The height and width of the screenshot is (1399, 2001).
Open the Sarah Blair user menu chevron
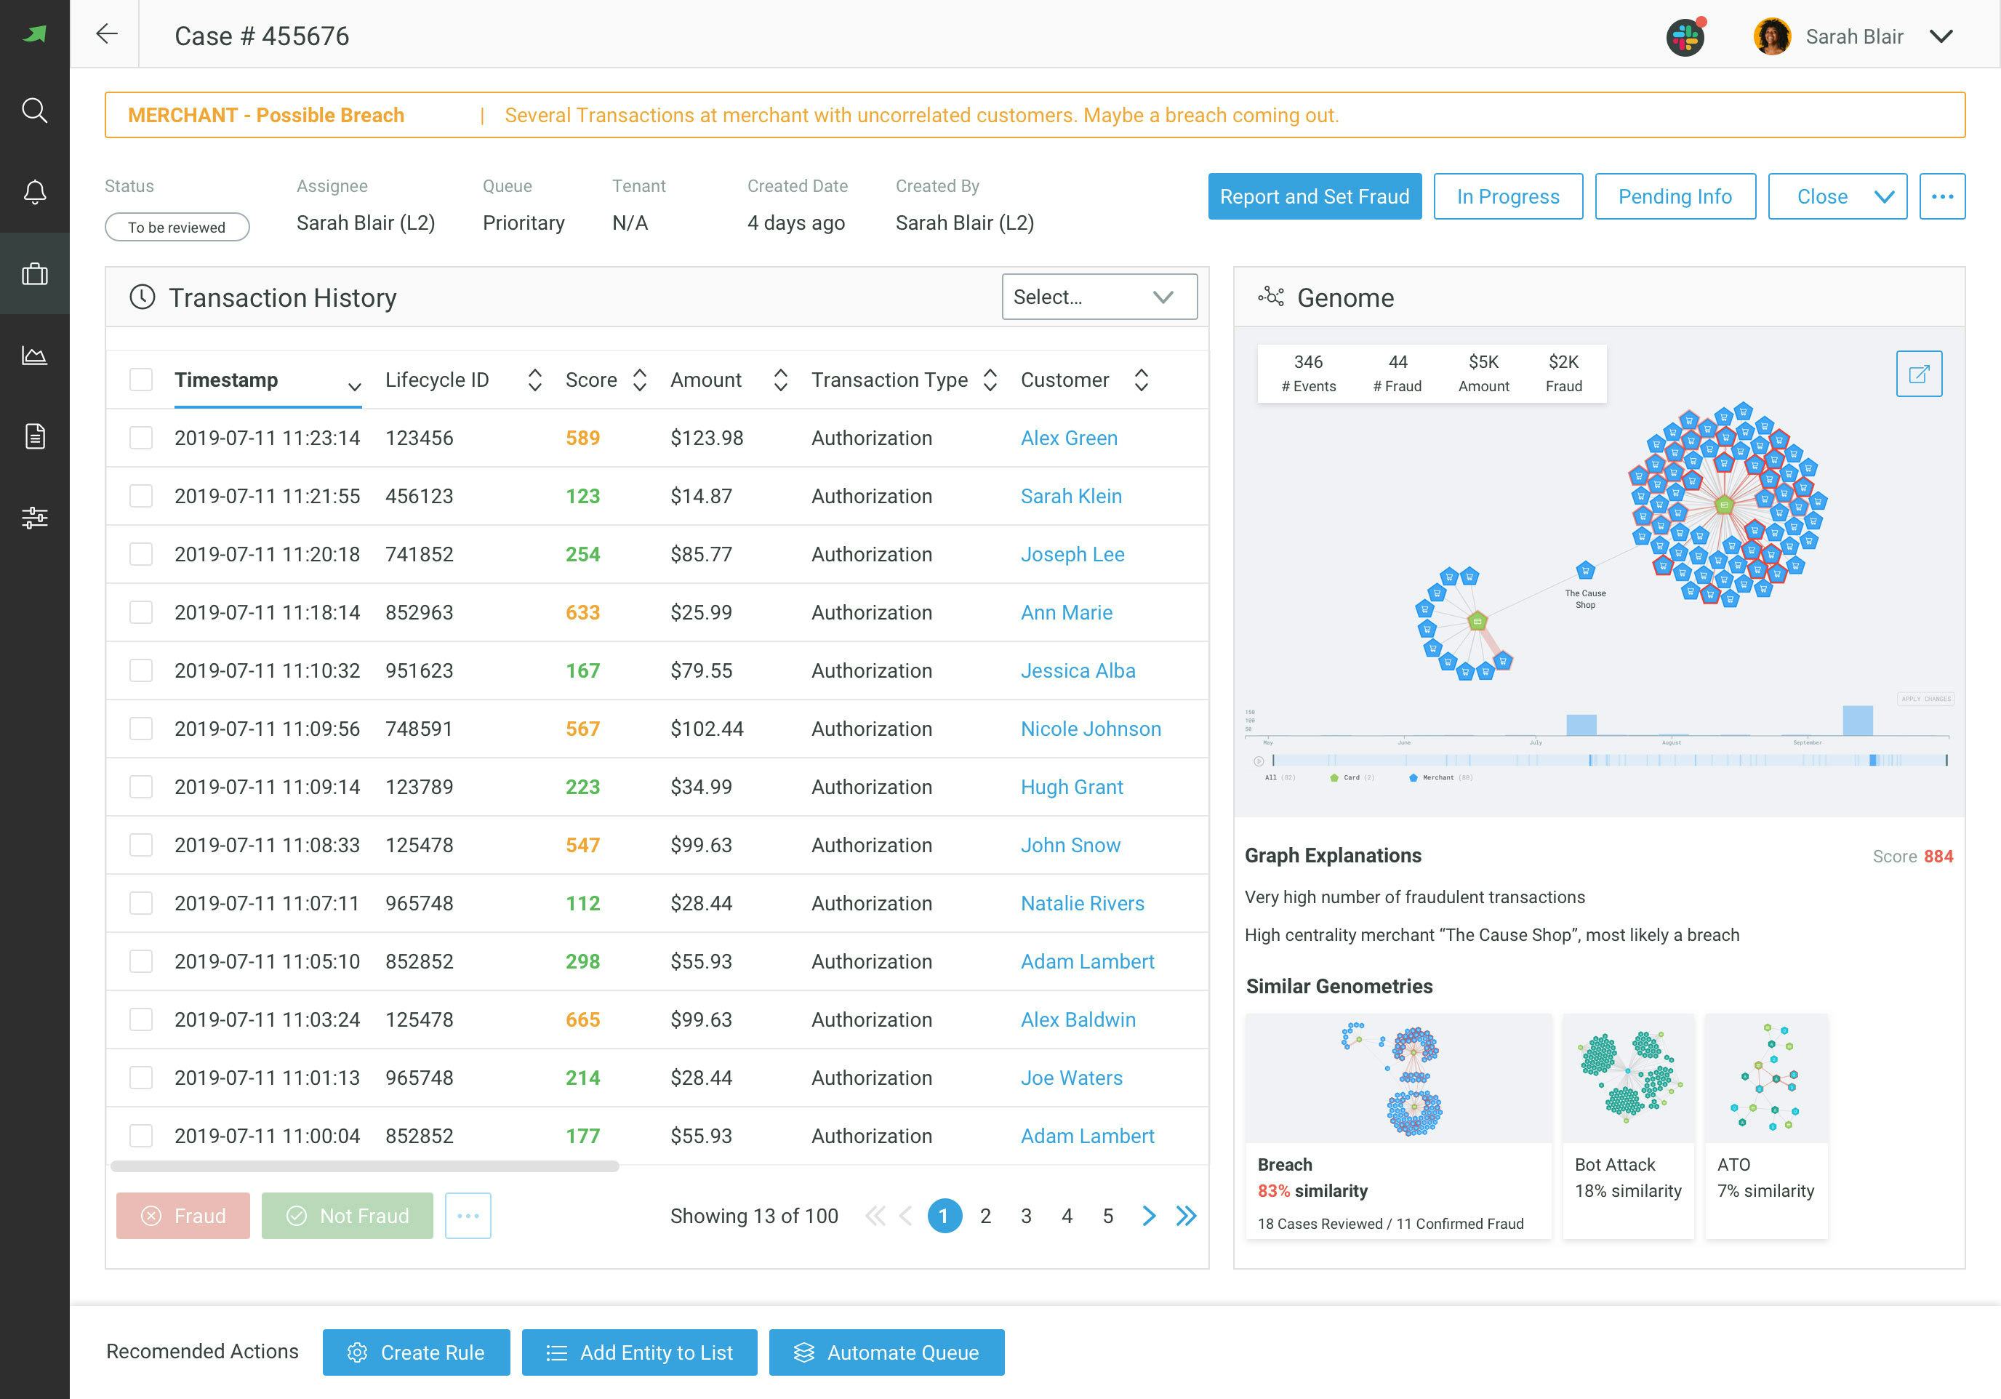coord(1941,36)
